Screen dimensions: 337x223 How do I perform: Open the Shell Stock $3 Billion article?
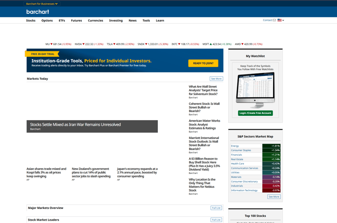204,164
